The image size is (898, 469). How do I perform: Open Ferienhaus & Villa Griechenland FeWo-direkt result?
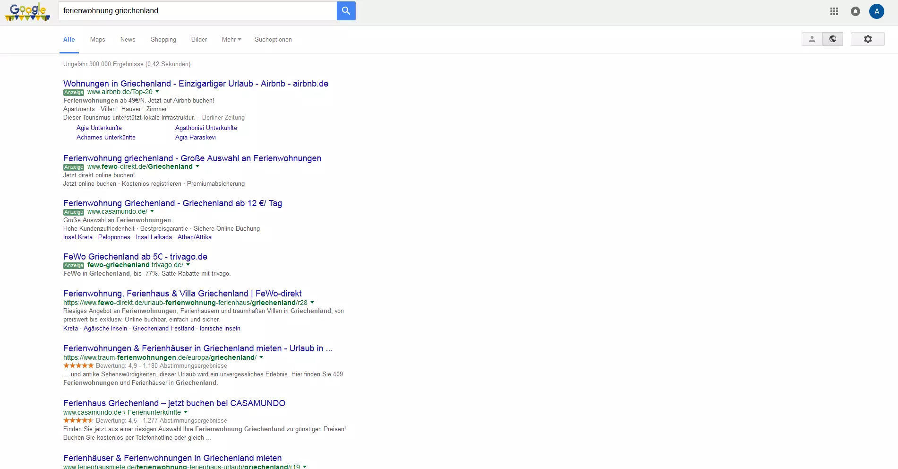pyautogui.click(x=182, y=294)
